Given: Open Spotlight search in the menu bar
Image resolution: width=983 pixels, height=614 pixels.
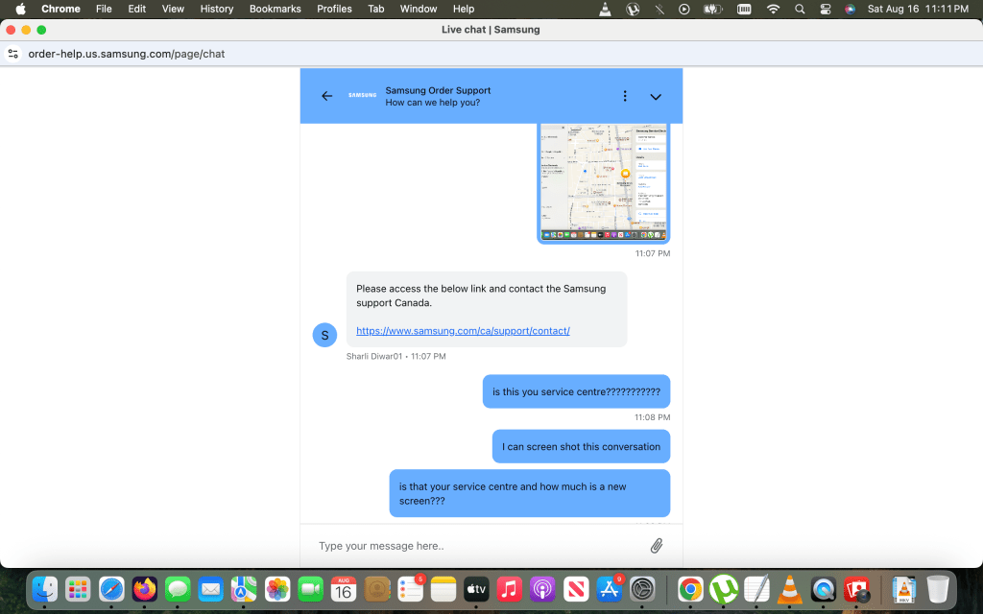Looking at the screenshot, I should pos(800,9).
